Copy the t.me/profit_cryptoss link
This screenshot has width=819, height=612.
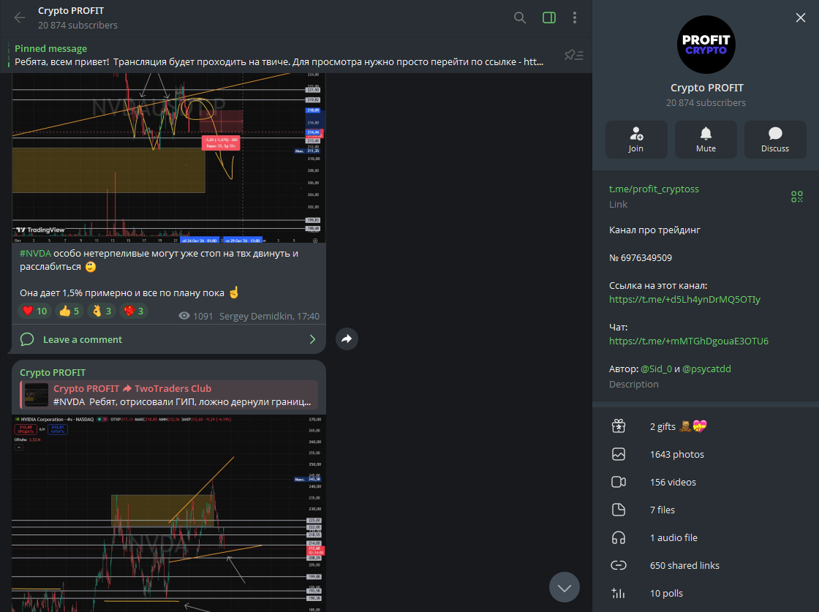tap(654, 189)
